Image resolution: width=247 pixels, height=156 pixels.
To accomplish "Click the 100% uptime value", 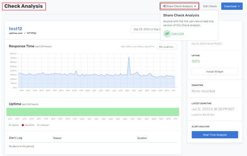I will pos(196,61).
